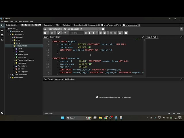Open the kebab menu at tab bar end
The width and height of the screenshot is (184, 138).
pos(181,25)
